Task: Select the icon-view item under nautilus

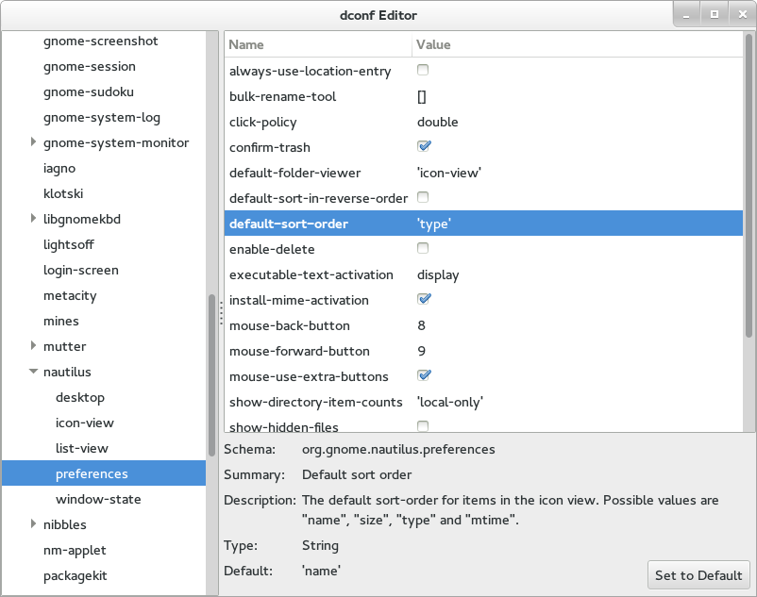Action: [85, 423]
